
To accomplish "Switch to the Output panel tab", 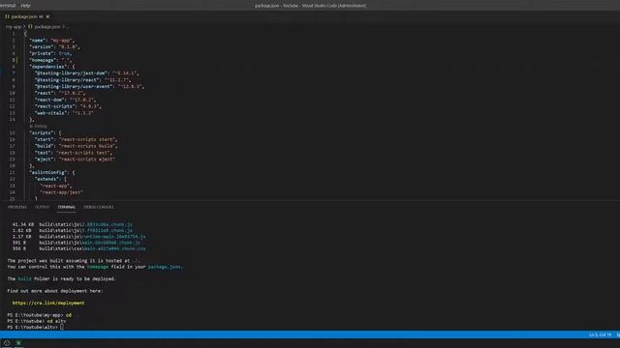I will (42, 207).
